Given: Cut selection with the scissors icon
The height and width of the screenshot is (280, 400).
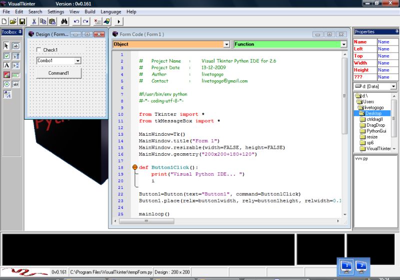Looking at the screenshot, I should 34,22.
